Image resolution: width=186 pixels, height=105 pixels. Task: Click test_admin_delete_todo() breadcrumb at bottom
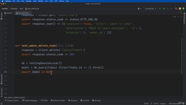(x=14, y=97)
